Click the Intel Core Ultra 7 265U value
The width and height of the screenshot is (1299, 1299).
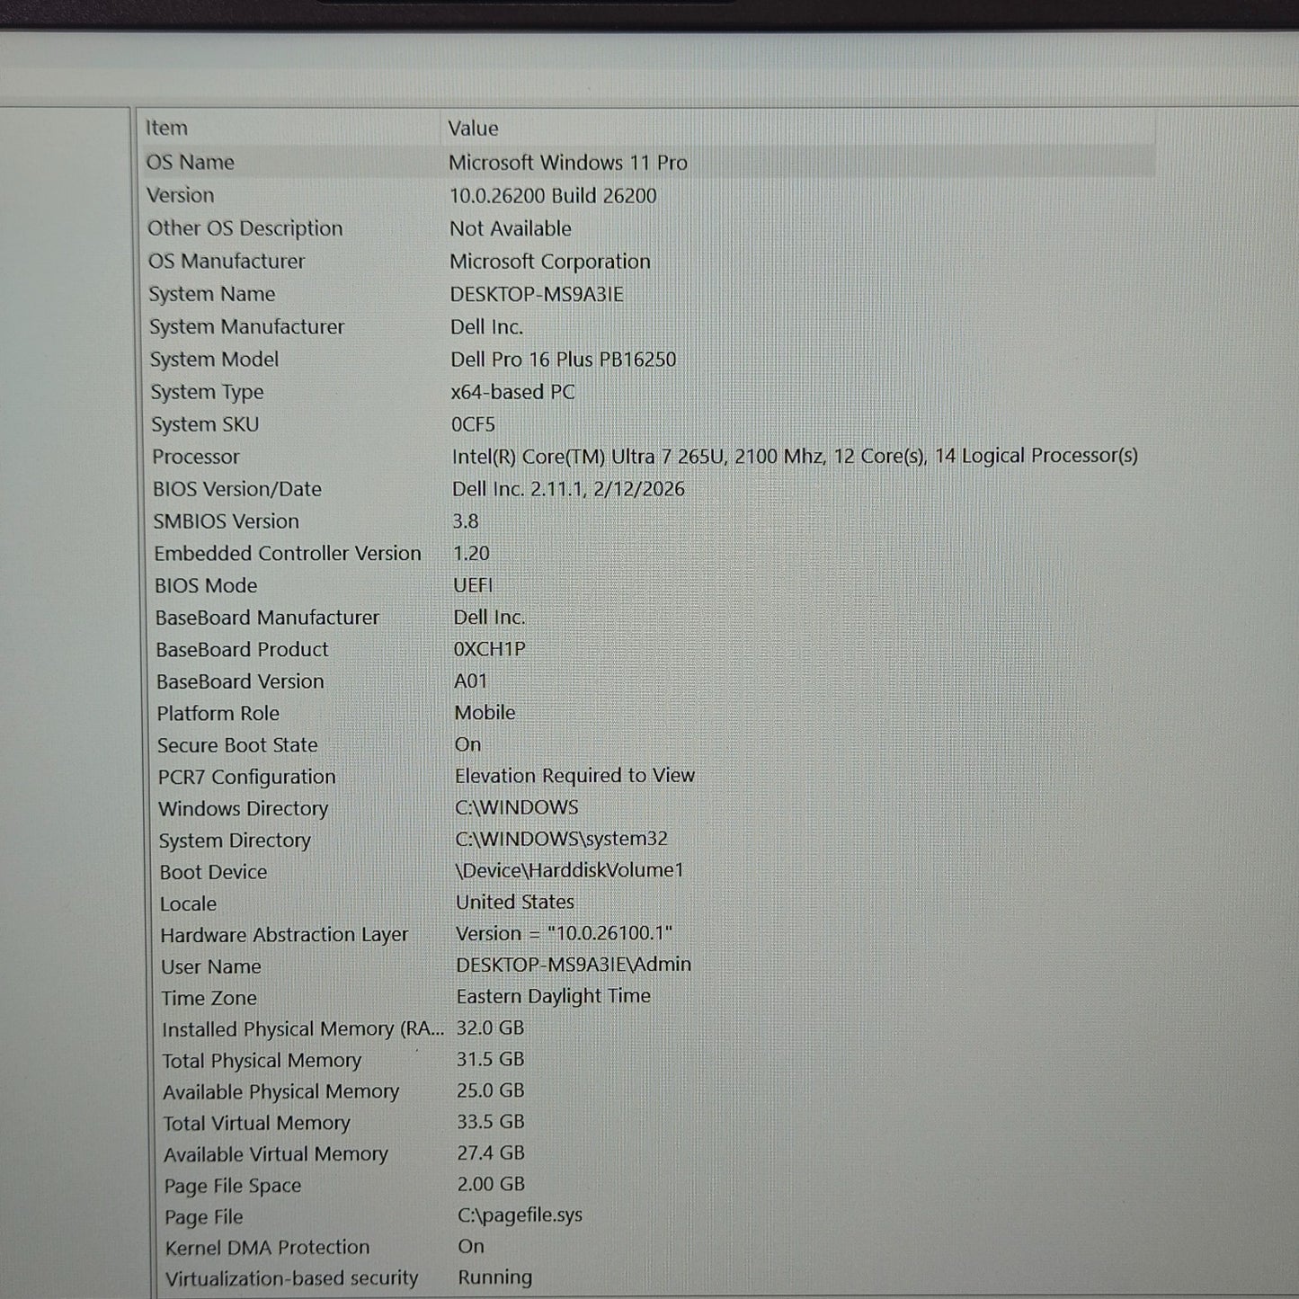795,457
